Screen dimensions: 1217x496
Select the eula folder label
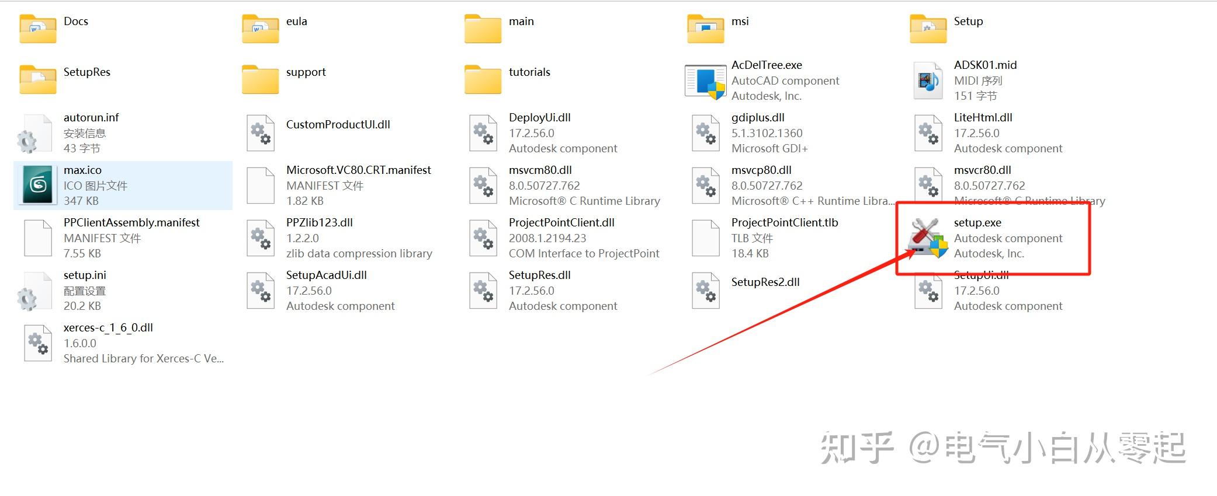[296, 21]
